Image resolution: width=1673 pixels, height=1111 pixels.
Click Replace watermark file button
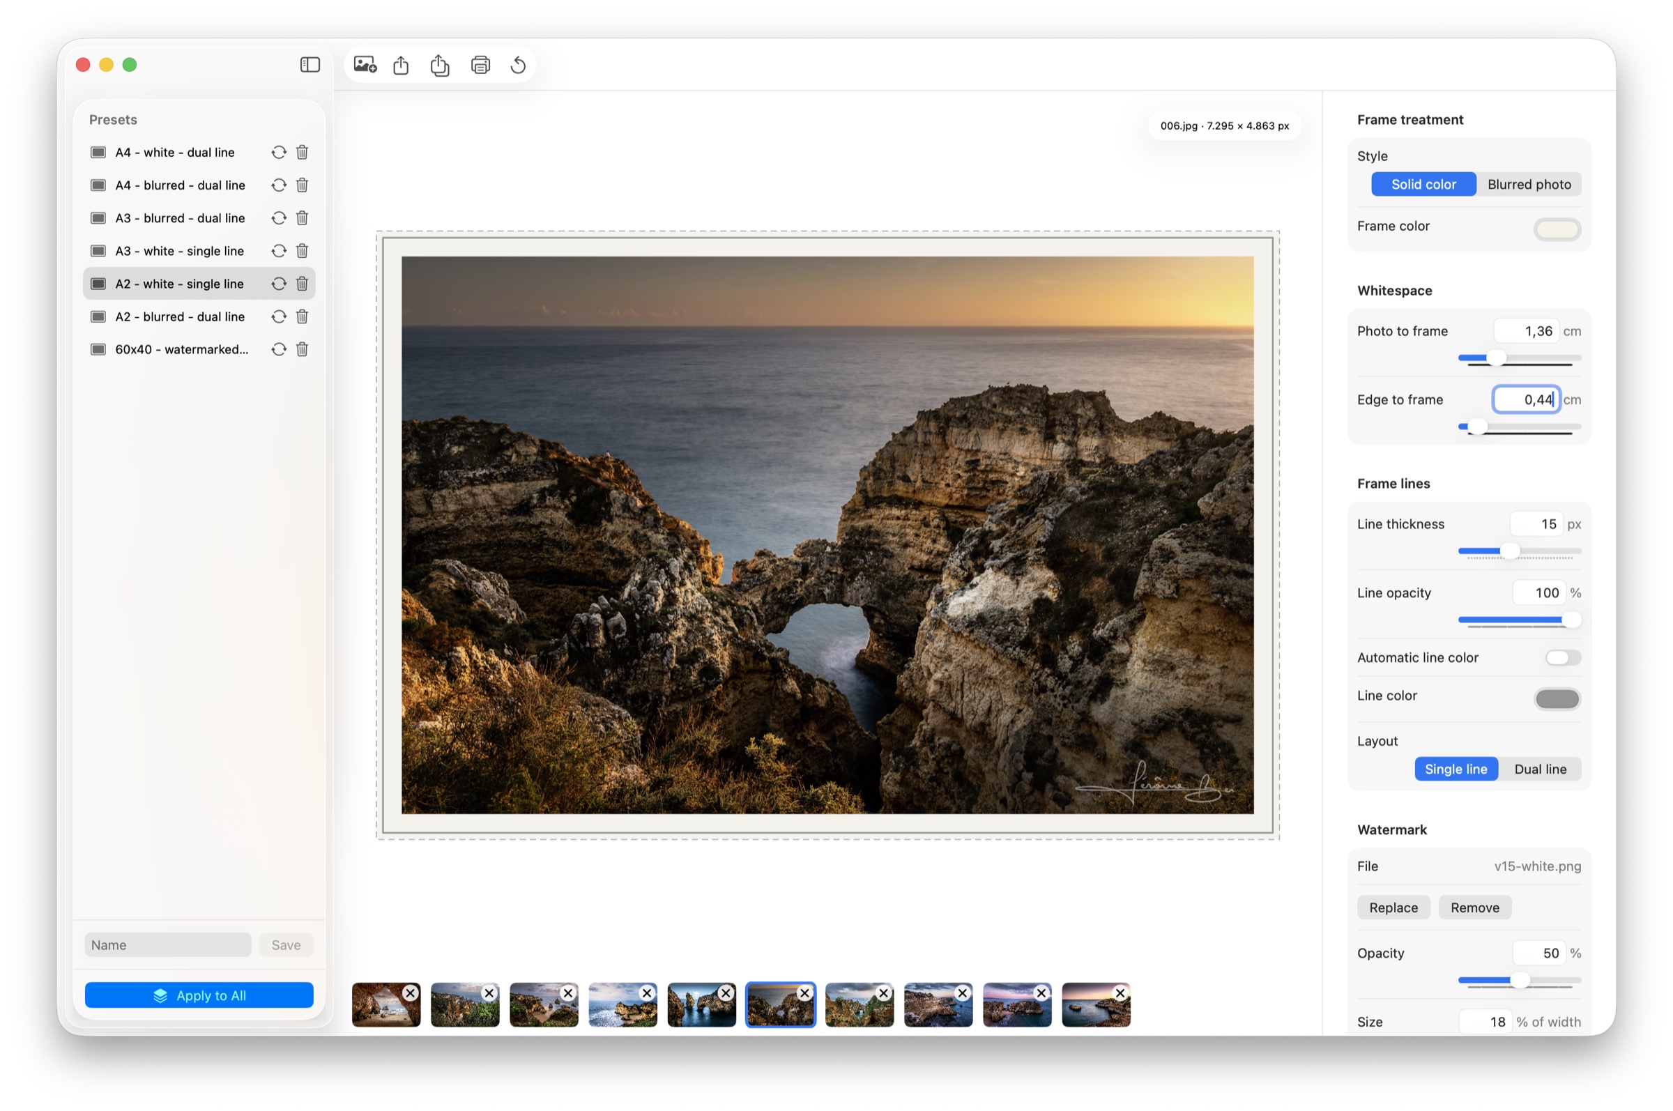tap(1393, 907)
